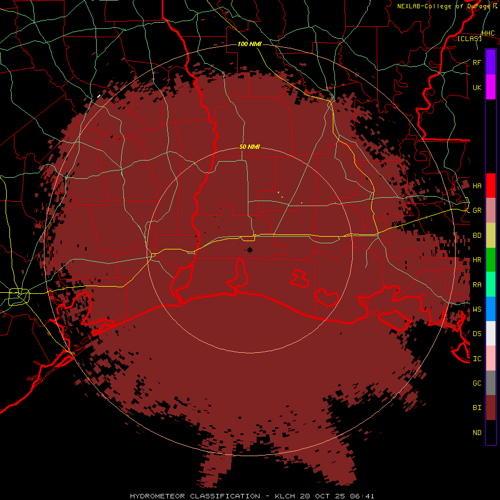Click the UK legend label
Screen dimensions: 500x500
[477, 87]
